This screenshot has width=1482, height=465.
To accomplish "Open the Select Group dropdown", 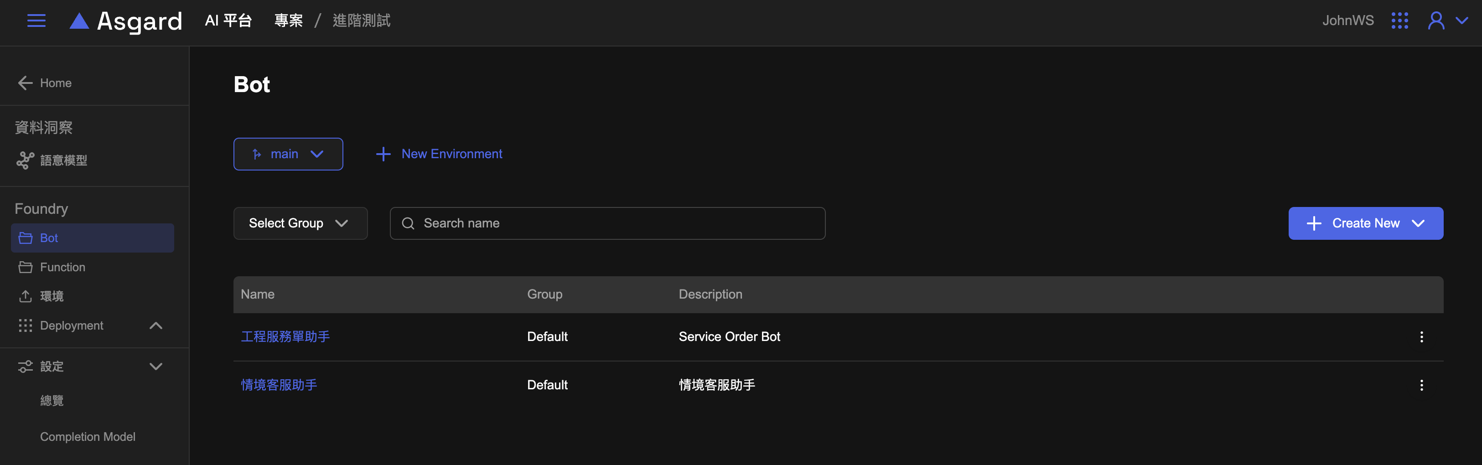I will coord(301,223).
